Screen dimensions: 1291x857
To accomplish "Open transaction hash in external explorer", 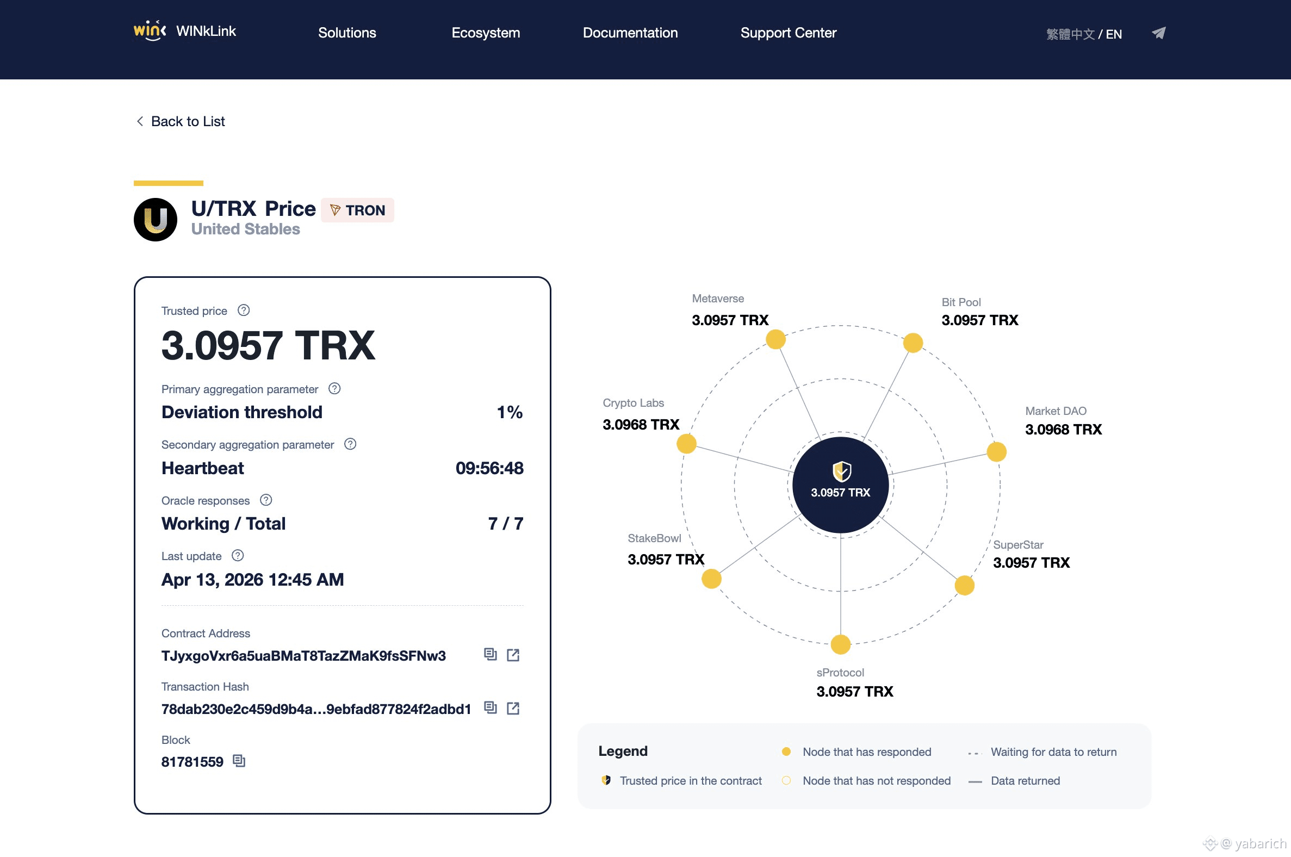I will click(x=513, y=709).
